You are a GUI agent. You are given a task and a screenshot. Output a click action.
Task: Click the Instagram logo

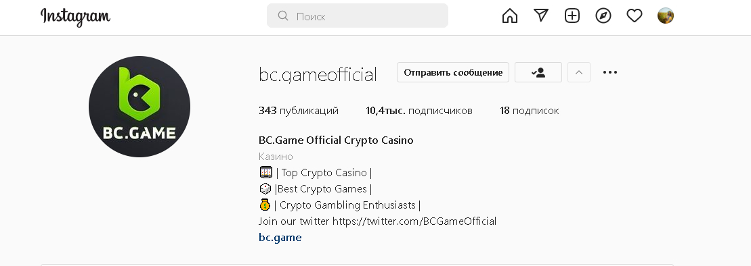pos(75,17)
